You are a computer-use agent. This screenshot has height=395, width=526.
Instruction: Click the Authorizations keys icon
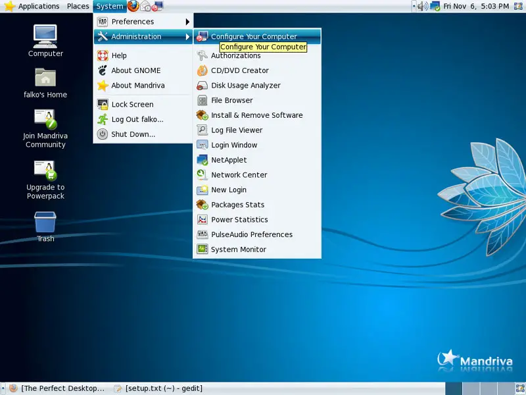click(203, 55)
